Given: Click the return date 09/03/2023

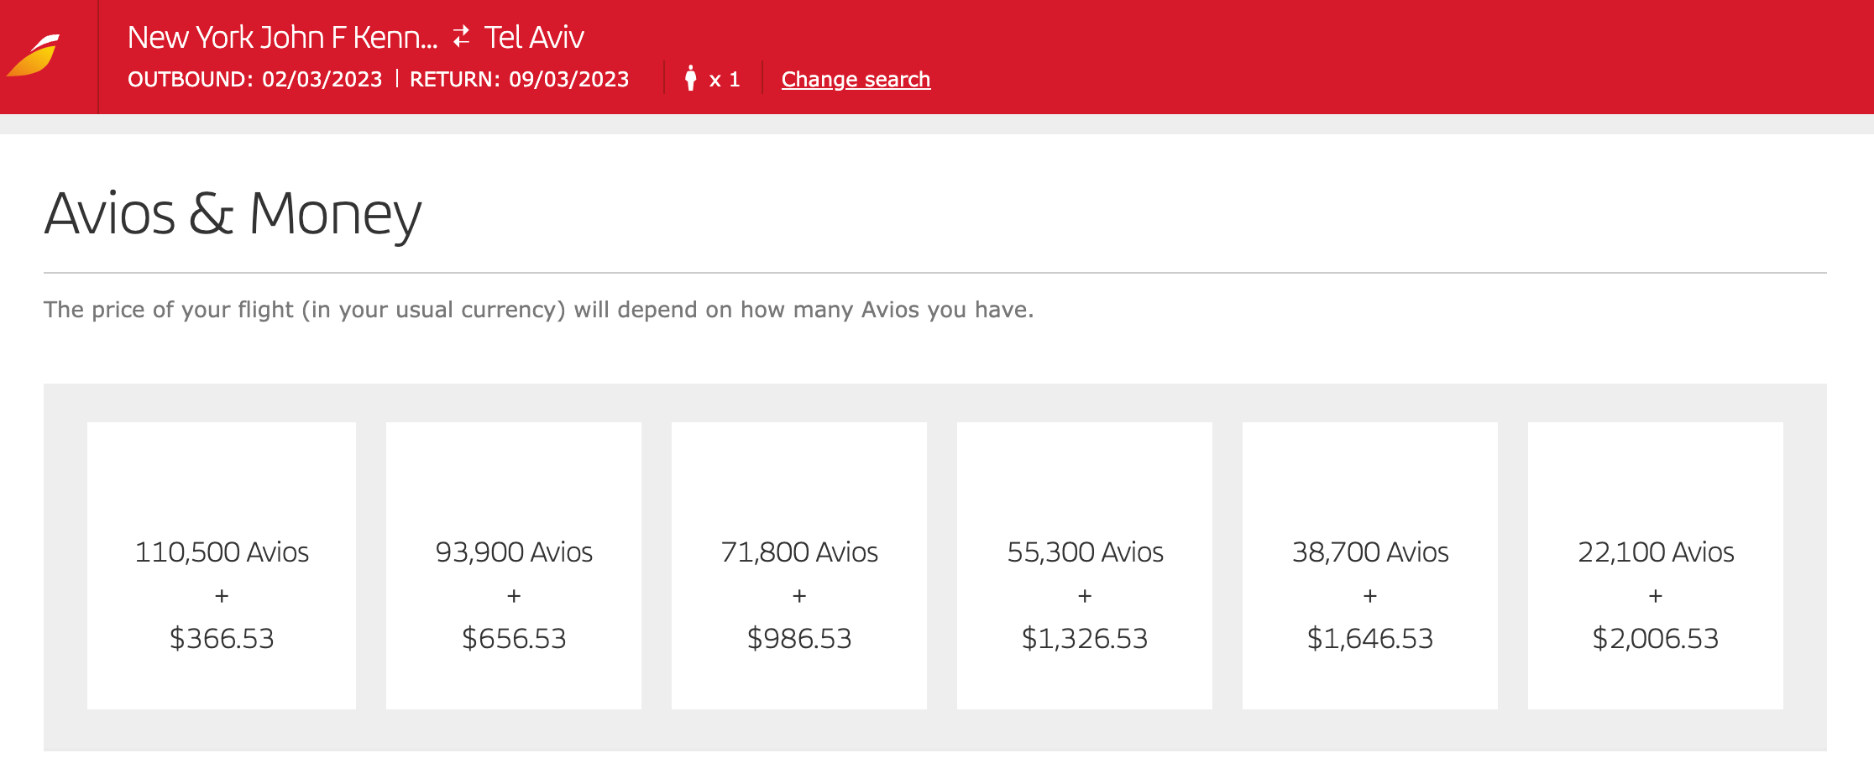Looking at the screenshot, I should (569, 78).
